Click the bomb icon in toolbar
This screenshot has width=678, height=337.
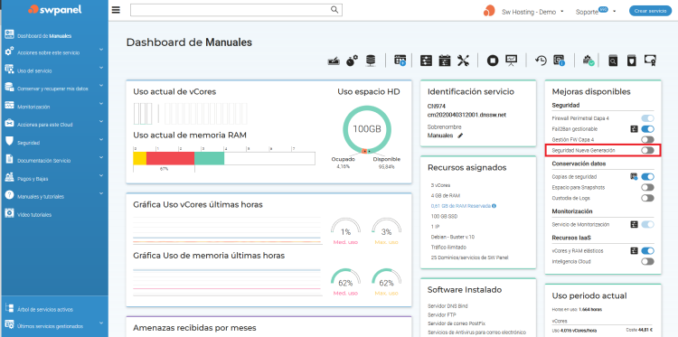(x=353, y=61)
